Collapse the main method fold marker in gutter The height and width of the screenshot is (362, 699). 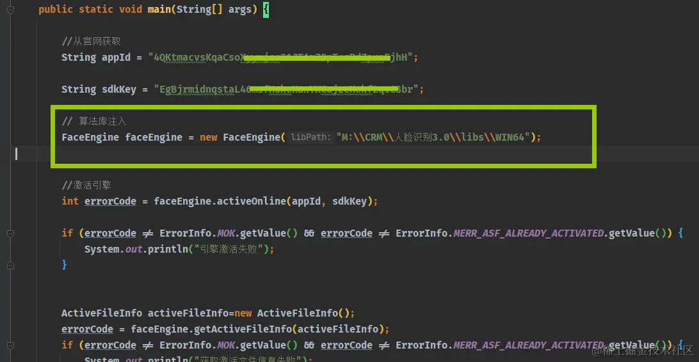(10, 10)
